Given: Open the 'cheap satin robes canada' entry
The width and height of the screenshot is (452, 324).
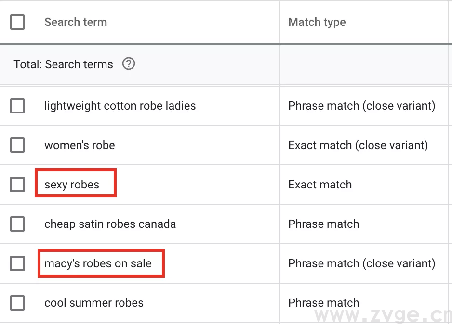Looking at the screenshot, I should pyautogui.click(x=110, y=224).
